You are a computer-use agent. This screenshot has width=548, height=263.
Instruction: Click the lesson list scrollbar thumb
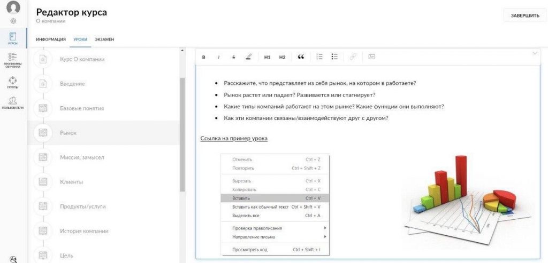[x=182, y=134]
